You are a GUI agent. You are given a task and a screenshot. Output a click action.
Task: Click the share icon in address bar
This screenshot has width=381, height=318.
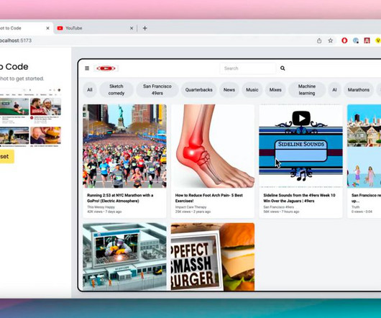pos(319,40)
